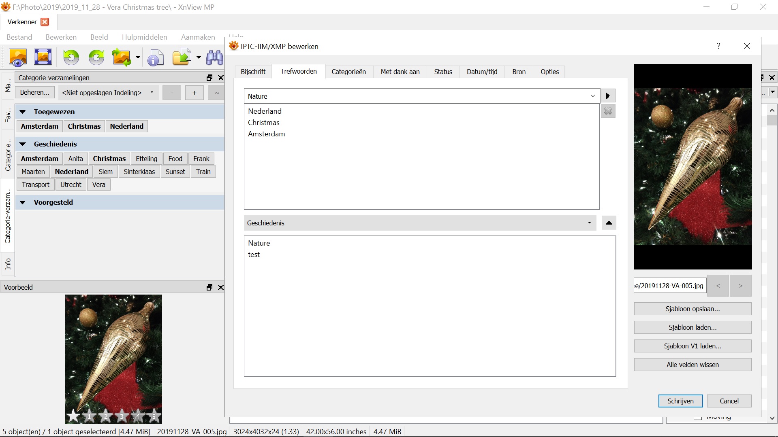Unassign the Christmas category under Toegewezen
The image size is (778, 437).
84,126
